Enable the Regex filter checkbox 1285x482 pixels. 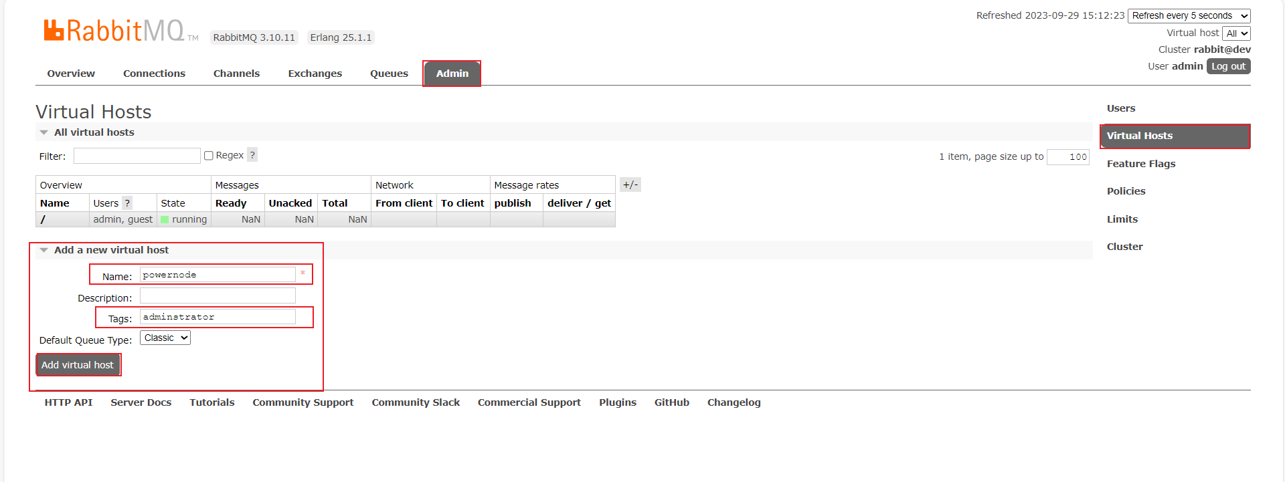pos(209,156)
